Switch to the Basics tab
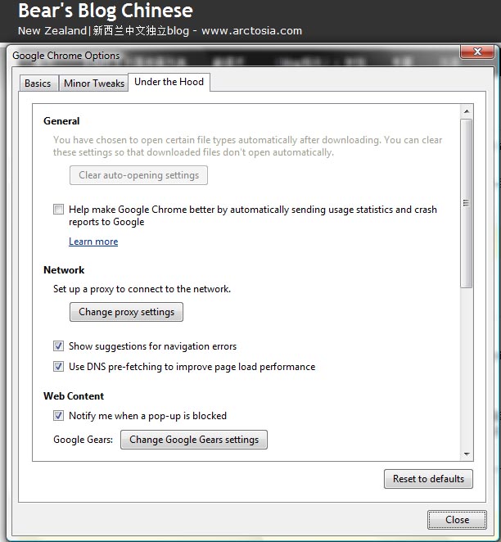 [38, 84]
